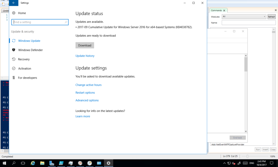This screenshot has width=278, height=167.
Task: Select Recovery in the sidebar
Action: (24, 59)
